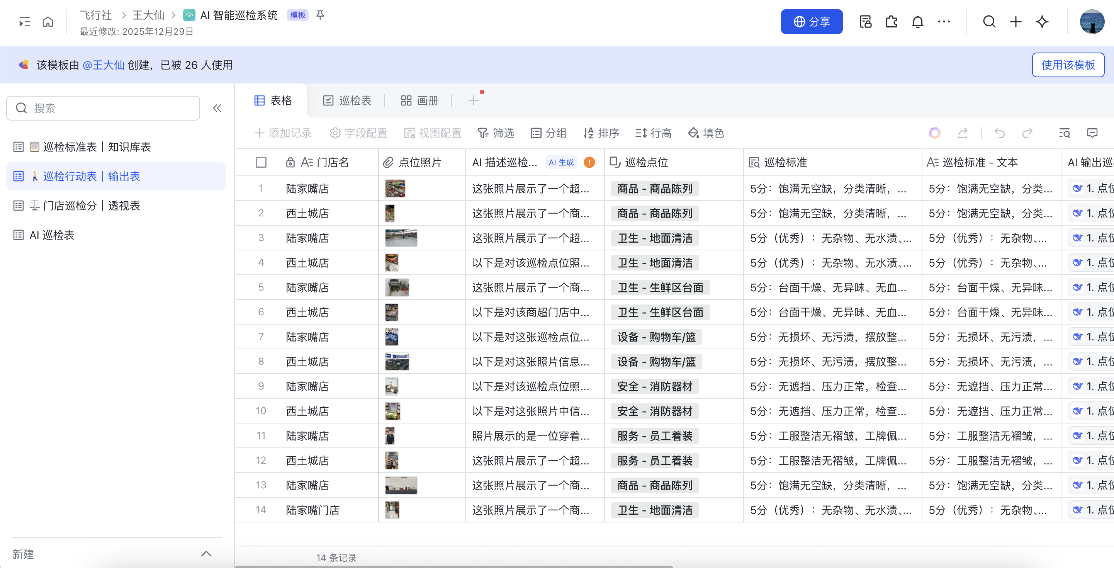Toggle the navigation sidebar menu icon
This screenshot has height=568, width=1114.
(25, 22)
